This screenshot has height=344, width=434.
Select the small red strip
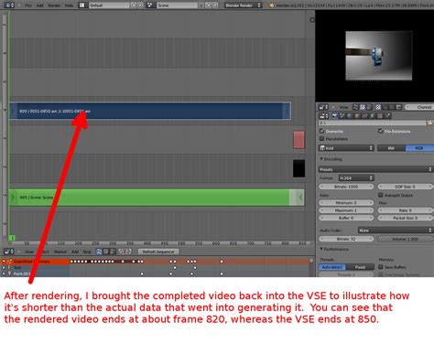coord(298,140)
